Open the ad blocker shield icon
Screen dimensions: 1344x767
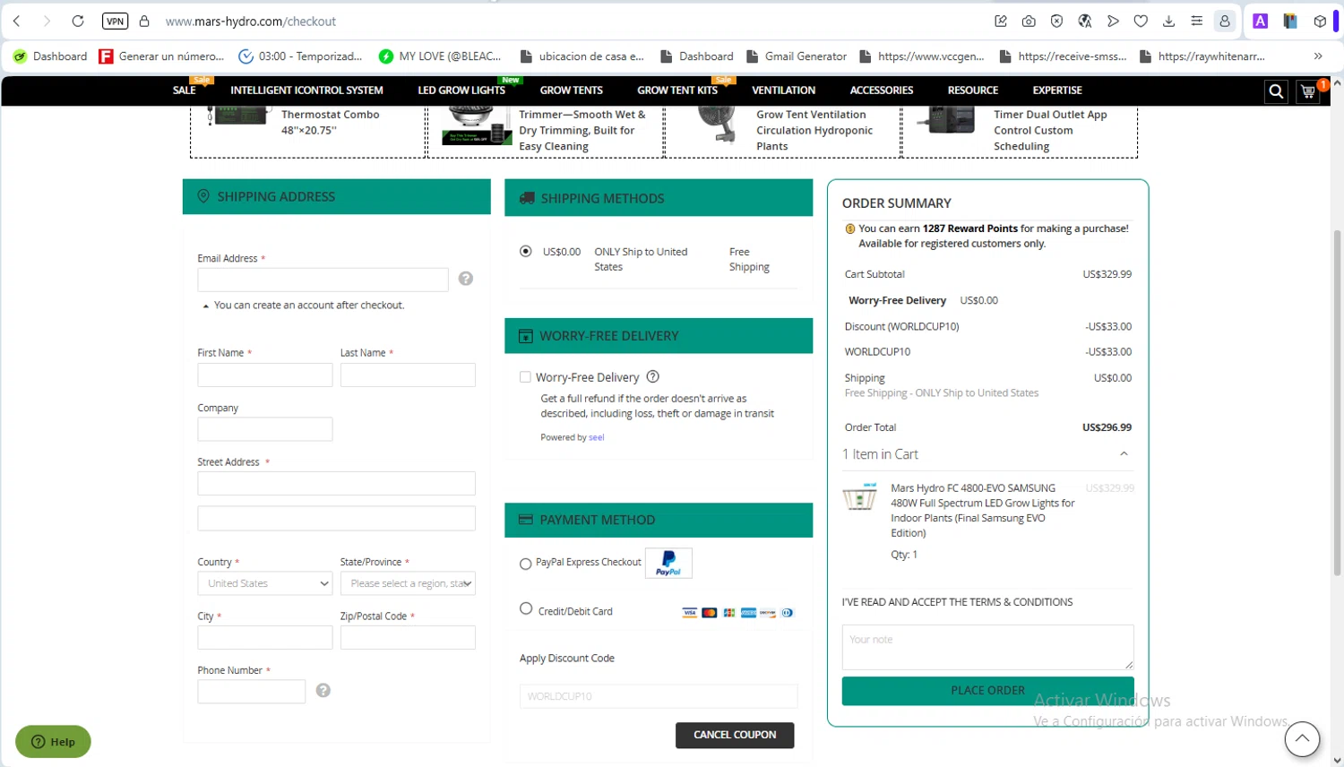1056,21
